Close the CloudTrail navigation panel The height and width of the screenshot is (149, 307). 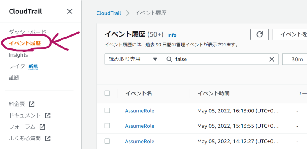tap(70, 12)
